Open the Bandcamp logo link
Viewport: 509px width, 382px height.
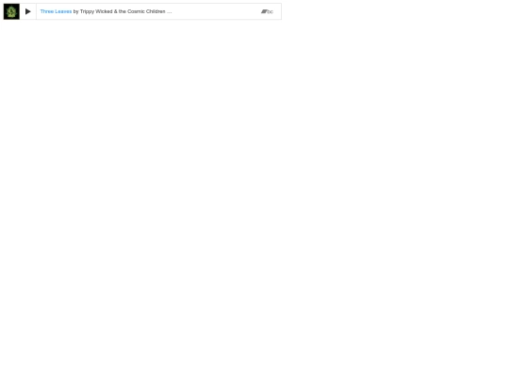coord(267,11)
